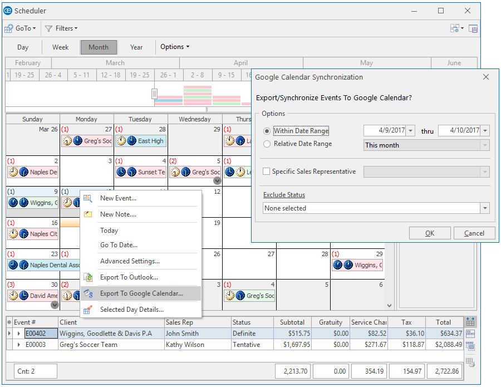Image resolution: width=501 pixels, height=387 pixels.
Task: Expand the row for event E00402
Action: [19, 334]
